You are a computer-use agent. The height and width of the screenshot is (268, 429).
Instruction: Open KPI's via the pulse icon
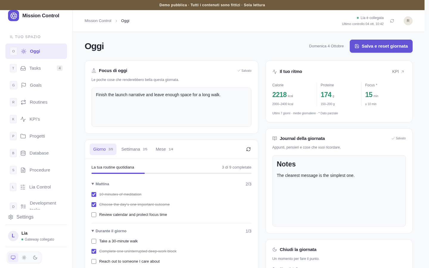coord(23,119)
